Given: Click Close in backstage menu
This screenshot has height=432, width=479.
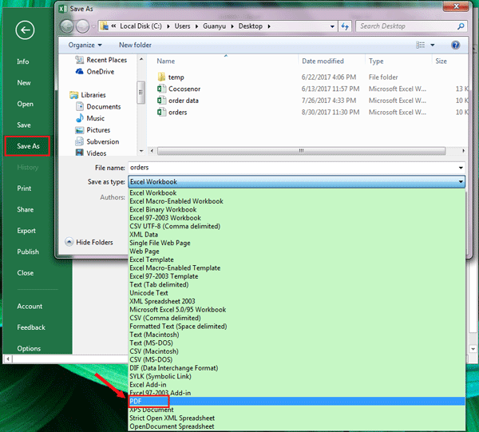Looking at the screenshot, I should point(26,273).
